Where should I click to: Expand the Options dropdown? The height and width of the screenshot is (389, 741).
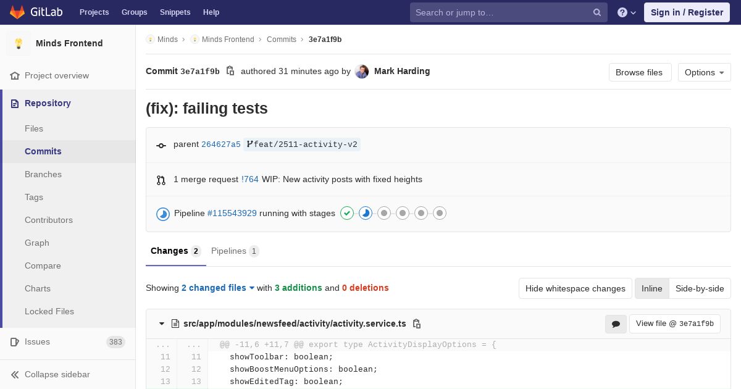(x=704, y=72)
